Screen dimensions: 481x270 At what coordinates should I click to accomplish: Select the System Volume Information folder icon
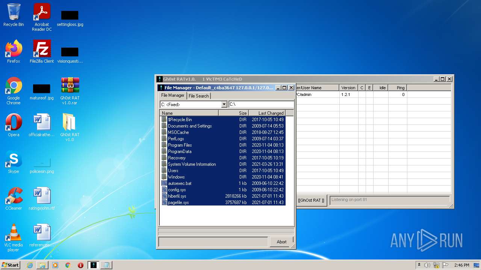coord(164,164)
